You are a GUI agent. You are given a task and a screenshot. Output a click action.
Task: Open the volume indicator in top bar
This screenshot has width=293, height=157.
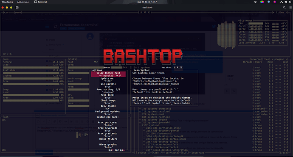[286, 2]
